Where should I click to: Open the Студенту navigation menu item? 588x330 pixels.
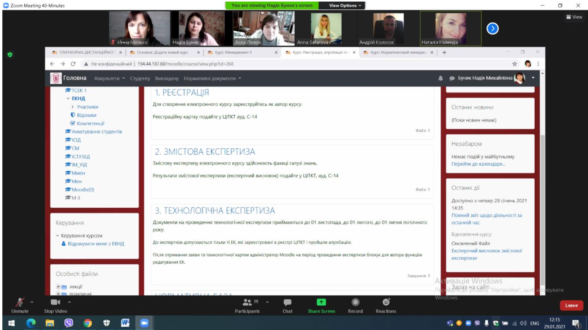[x=140, y=78]
